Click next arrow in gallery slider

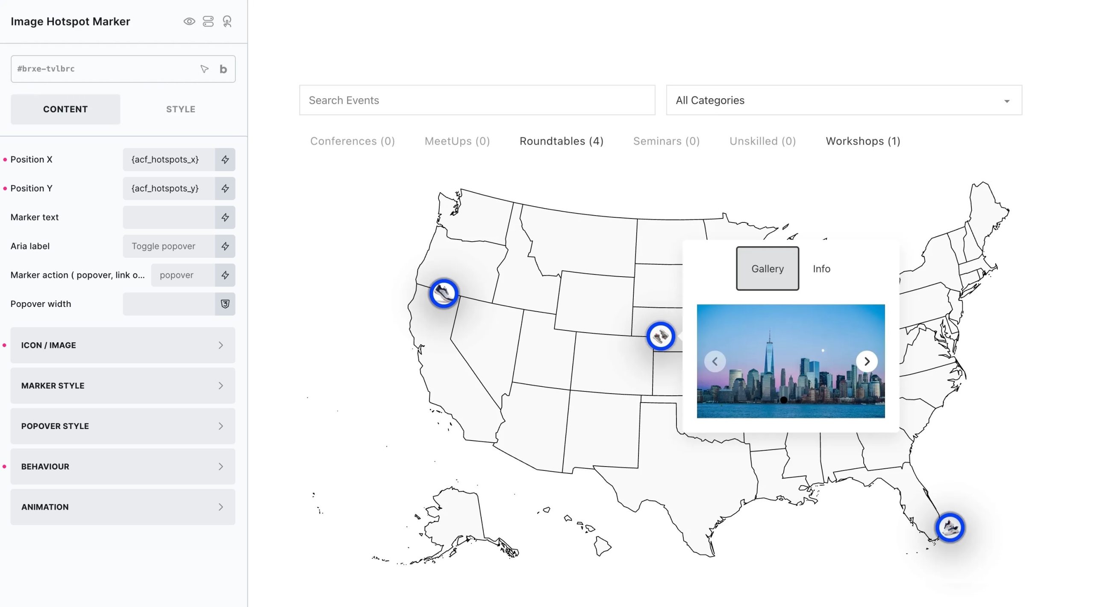point(867,362)
